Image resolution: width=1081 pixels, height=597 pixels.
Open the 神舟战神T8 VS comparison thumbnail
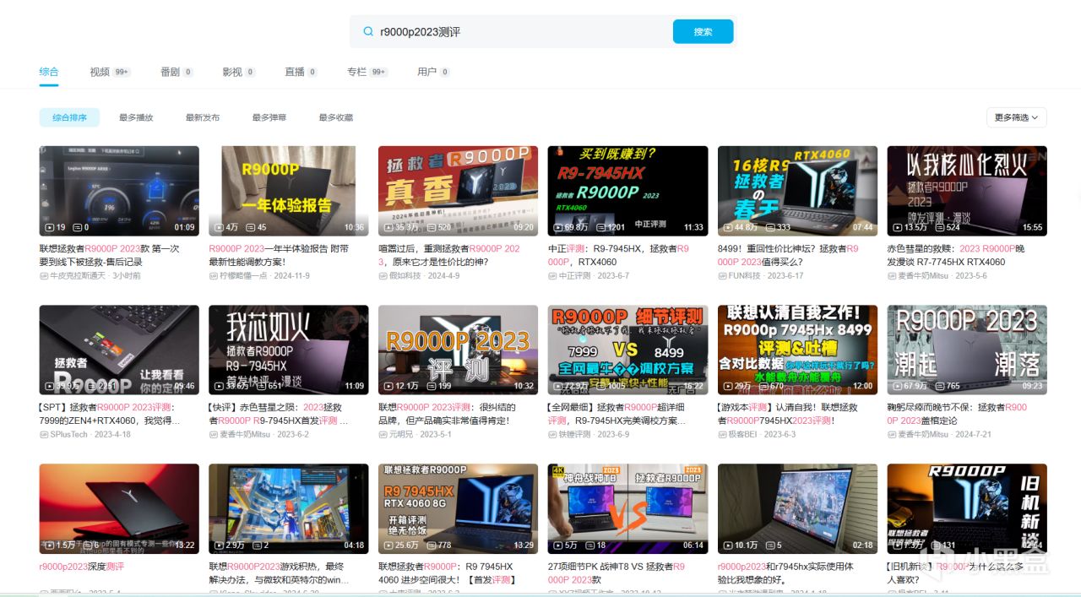[x=627, y=508]
